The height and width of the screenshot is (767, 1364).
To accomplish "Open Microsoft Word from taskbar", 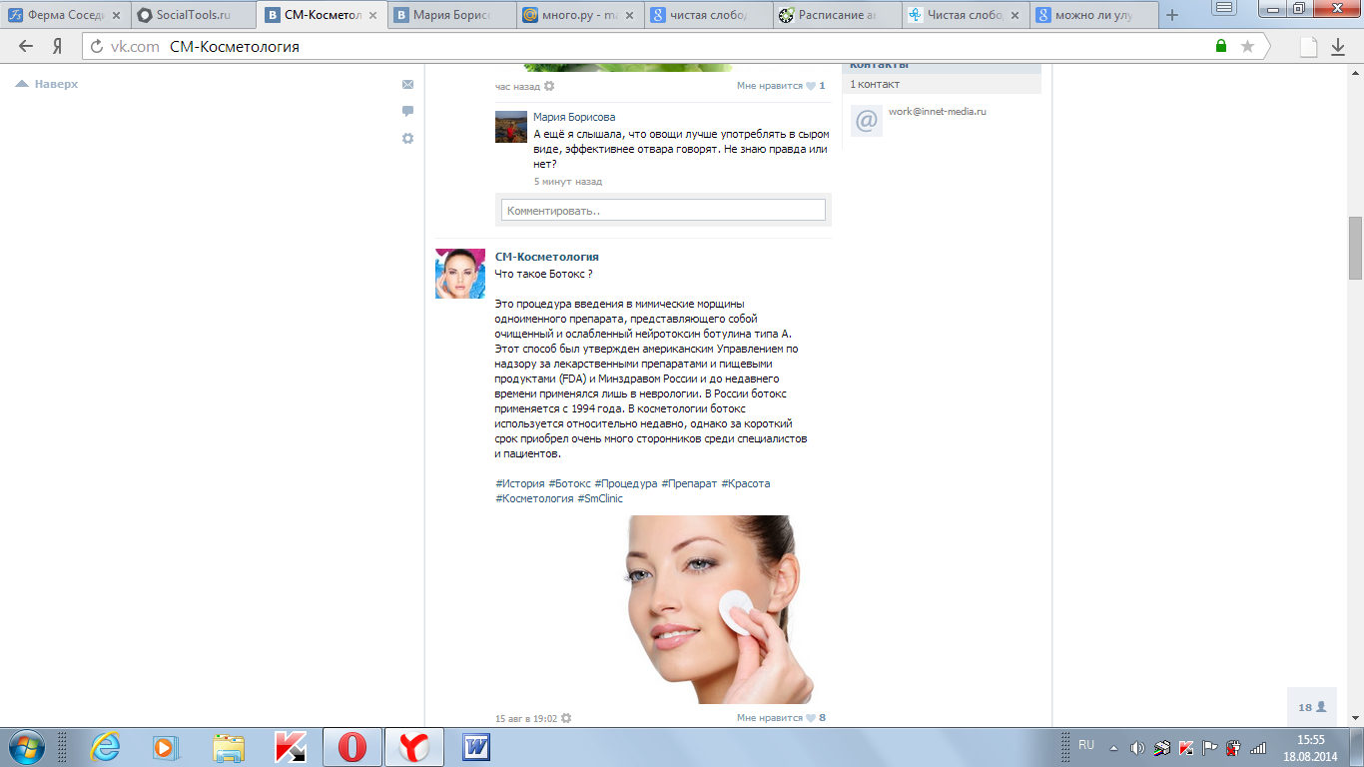I will (476, 747).
